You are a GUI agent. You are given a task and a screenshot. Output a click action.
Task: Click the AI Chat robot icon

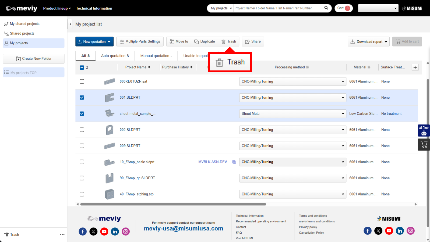pyautogui.click(x=424, y=131)
